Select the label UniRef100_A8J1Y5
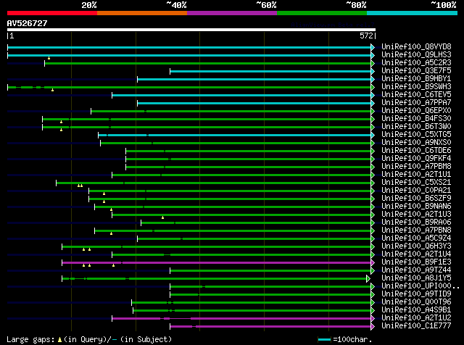The image size is (464, 345). 416,278
